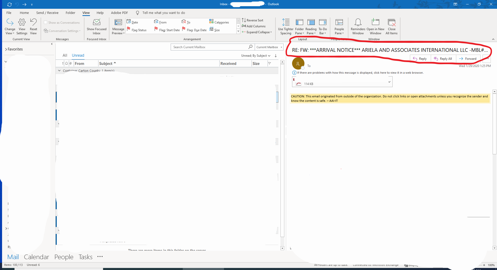Screen dimensions: 497x270
Task: Open Message Preview options
Action: 118,27
